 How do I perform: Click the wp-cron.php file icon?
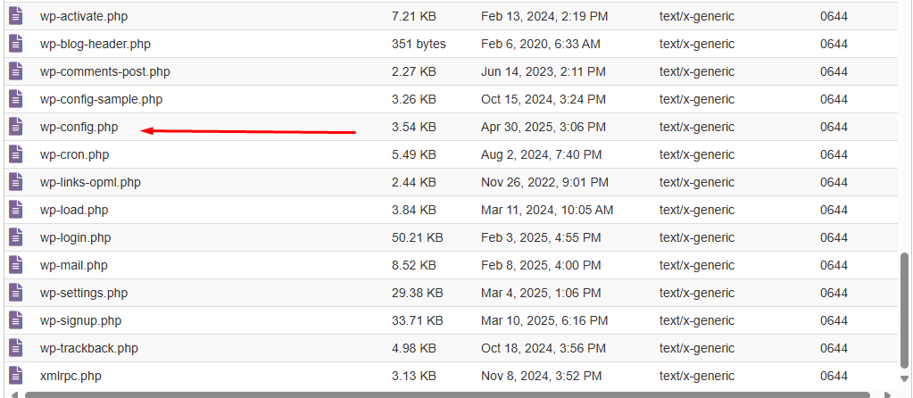pyautogui.click(x=16, y=154)
